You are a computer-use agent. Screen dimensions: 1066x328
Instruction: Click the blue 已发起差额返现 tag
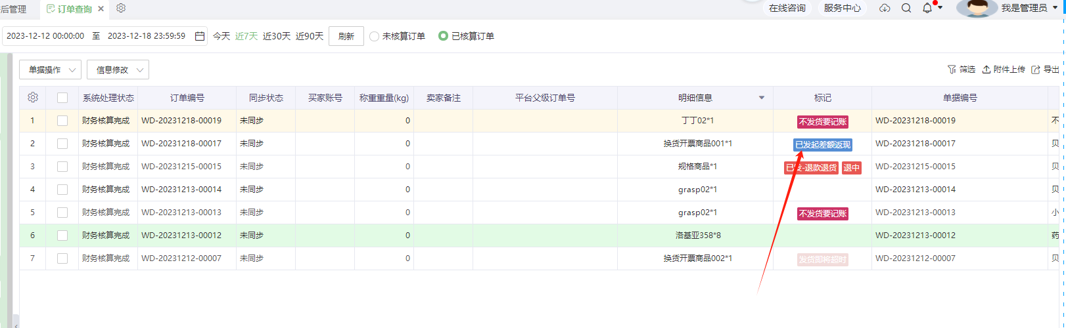[823, 145]
